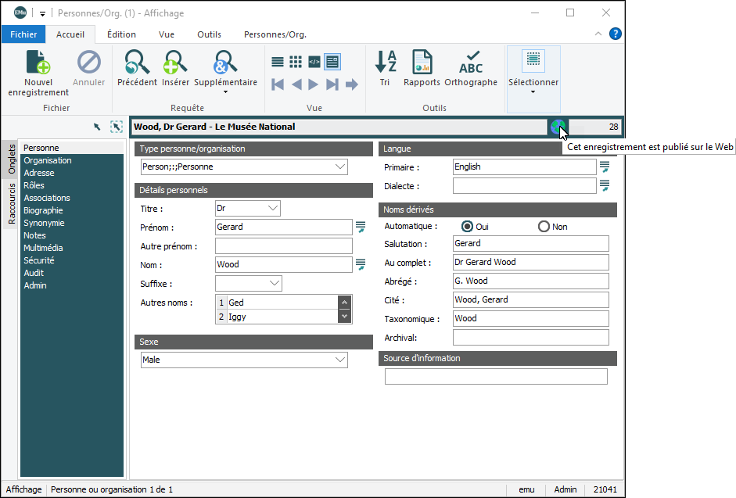Select the Non radio button for Automatique
Viewport: 736px width, 498px height.
[544, 227]
